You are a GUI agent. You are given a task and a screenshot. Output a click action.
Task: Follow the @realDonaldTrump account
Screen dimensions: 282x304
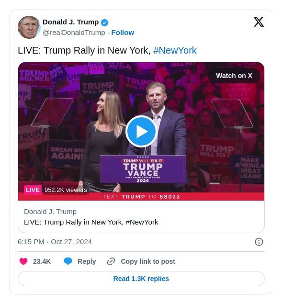pos(123,33)
